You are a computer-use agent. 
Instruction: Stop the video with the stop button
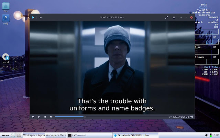pyautogui.click(x=45, y=117)
